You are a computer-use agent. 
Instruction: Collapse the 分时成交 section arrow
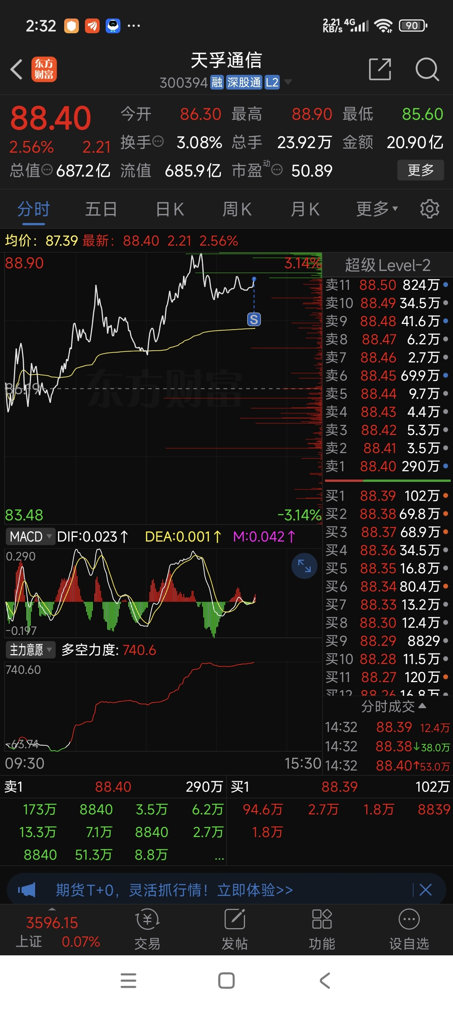tap(422, 706)
